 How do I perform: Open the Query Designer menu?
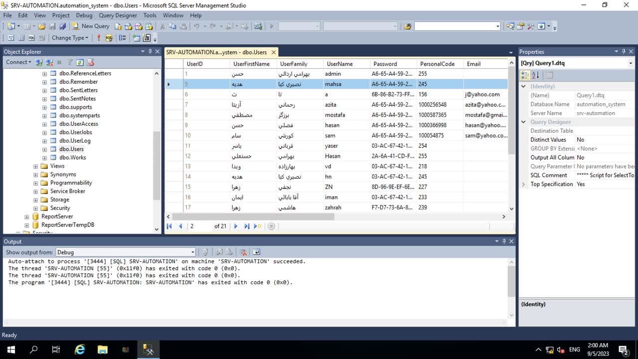point(118,15)
